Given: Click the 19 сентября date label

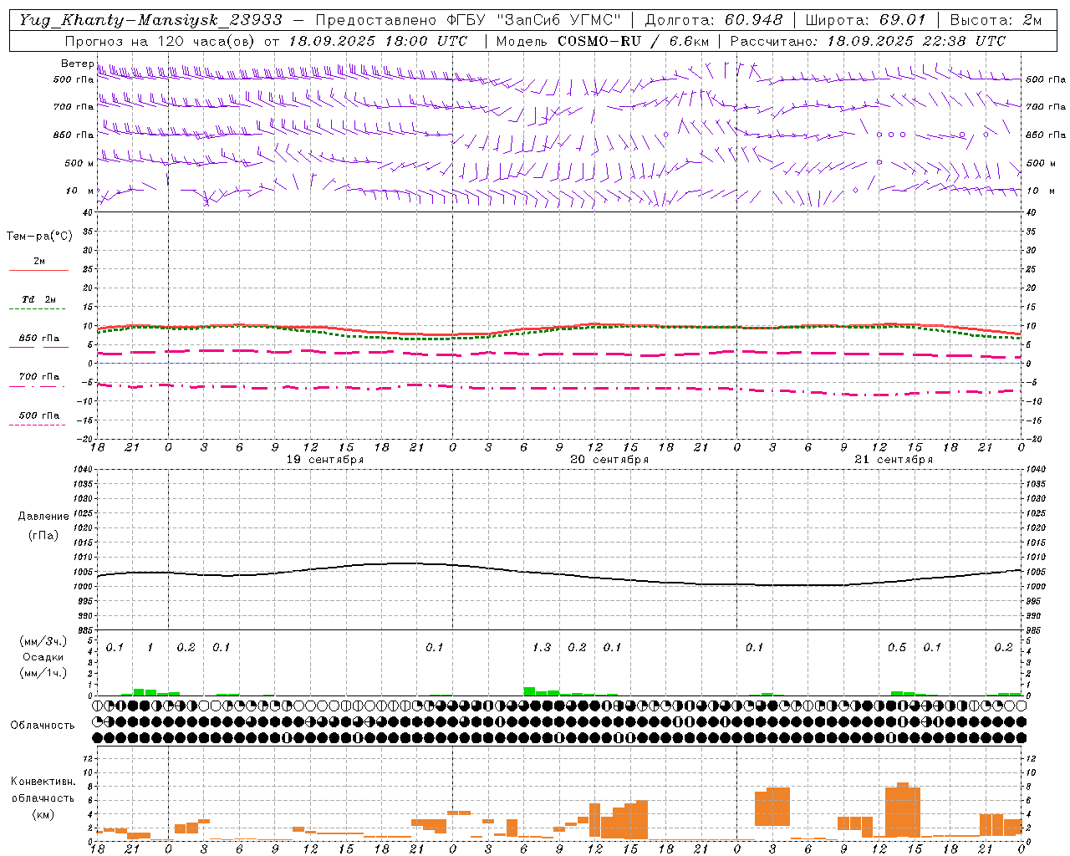Looking at the screenshot, I should (325, 460).
